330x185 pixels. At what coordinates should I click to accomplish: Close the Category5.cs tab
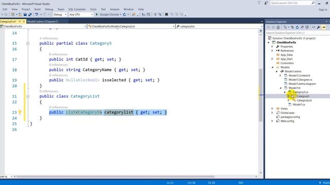coord(24,22)
